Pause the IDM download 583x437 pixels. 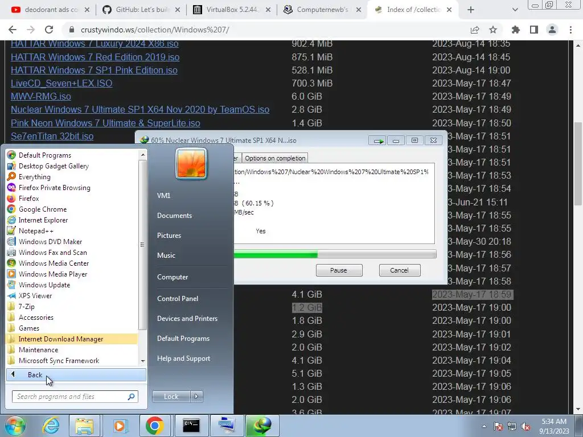(339, 270)
